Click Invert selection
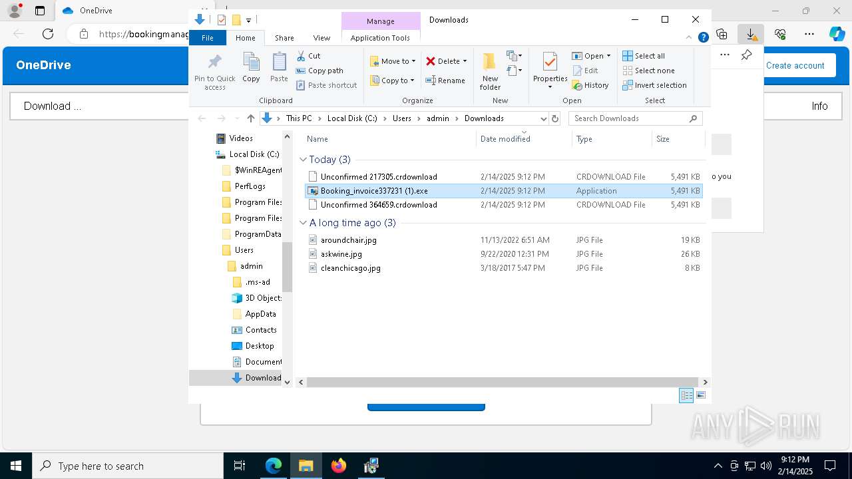 pyautogui.click(x=654, y=85)
